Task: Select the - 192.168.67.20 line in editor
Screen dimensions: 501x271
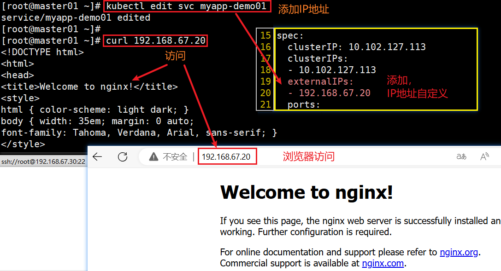Action: tap(329, 93)
